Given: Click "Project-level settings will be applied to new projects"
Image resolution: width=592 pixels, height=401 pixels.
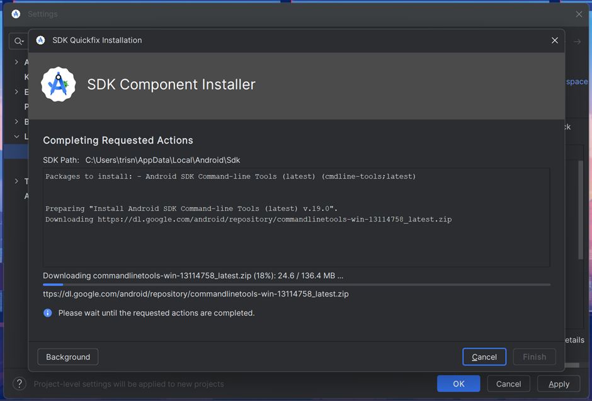Looking at the screenshot, I should point(128,384).
